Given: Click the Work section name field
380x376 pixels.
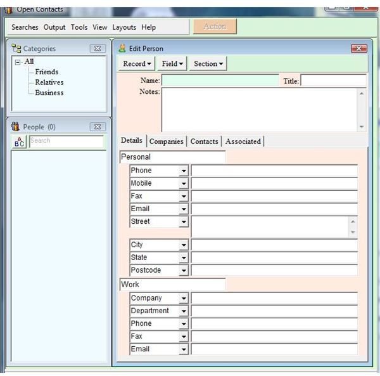Looking at the screenshot, I should pyautogui.click(x=172, y=285).
